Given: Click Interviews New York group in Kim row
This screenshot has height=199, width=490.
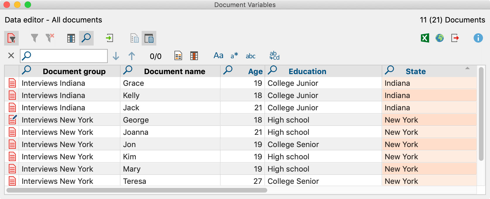Looking at the screenshot, I should click(x=69, y=157).
